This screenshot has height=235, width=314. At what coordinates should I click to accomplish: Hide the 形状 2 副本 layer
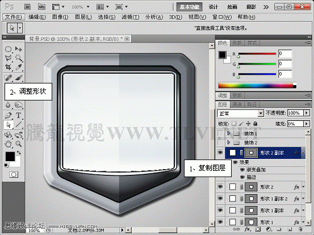pos(220,153)
